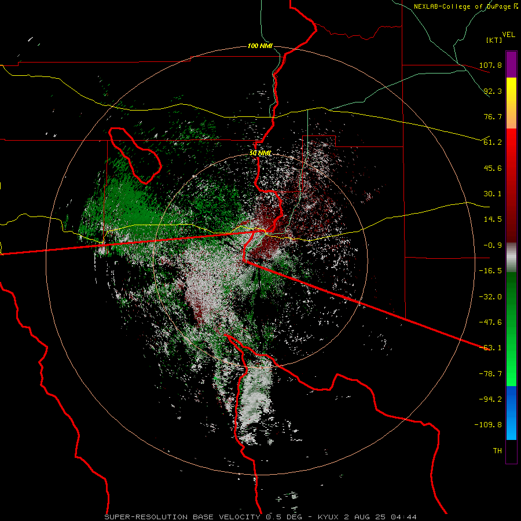Click the 50 NMI range ring label
The image size is (521, 521).
[260, 153]
